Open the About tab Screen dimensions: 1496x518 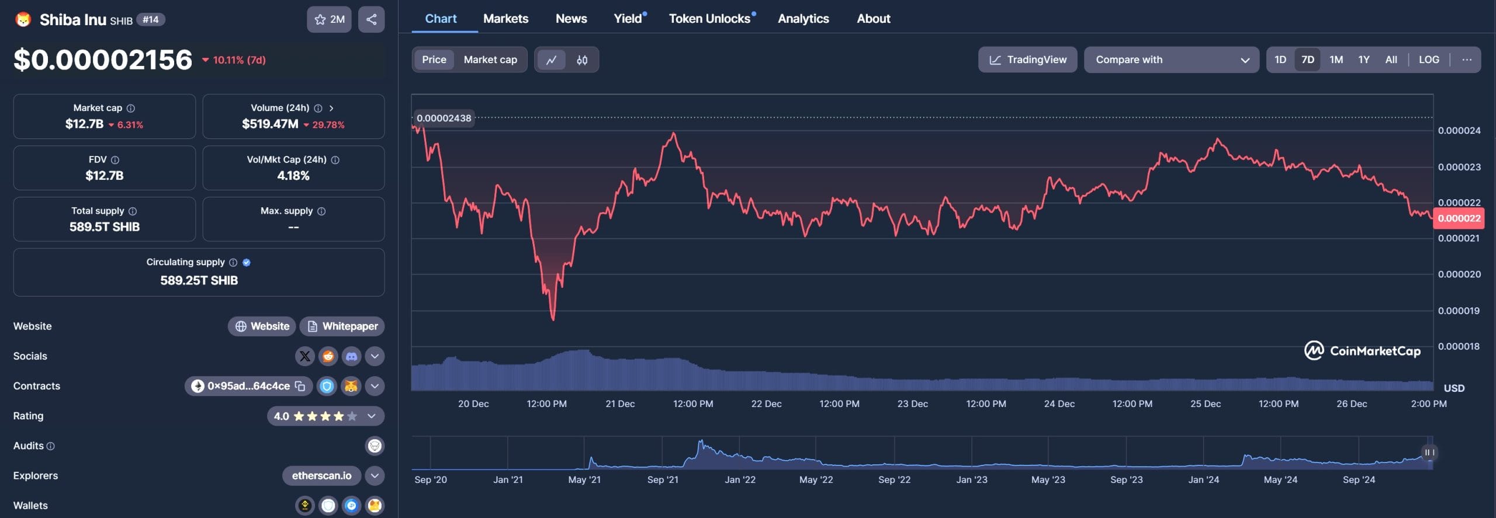pos(873,19)
